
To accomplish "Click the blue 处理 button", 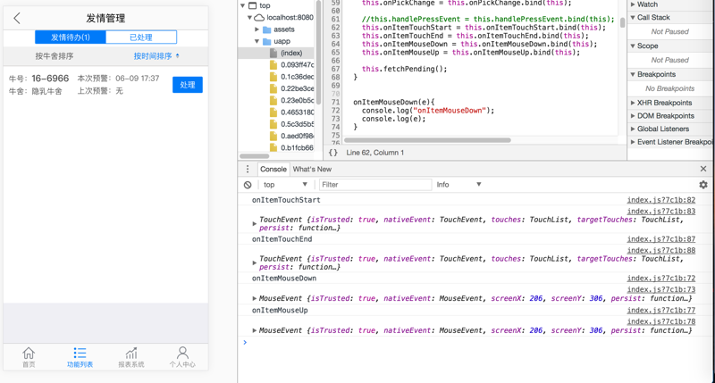I will pos(187,85).
